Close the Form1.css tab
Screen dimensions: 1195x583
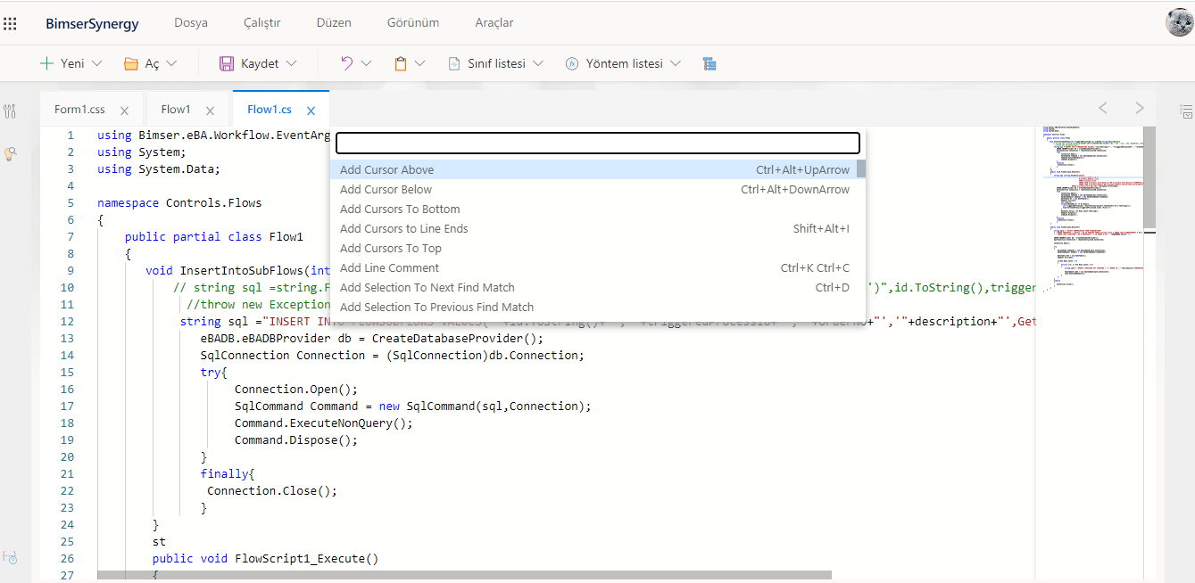(124, 111)
